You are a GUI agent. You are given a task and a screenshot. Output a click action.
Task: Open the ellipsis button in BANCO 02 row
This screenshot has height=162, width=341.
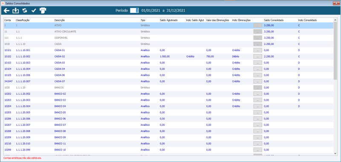[x=258, y=94]
